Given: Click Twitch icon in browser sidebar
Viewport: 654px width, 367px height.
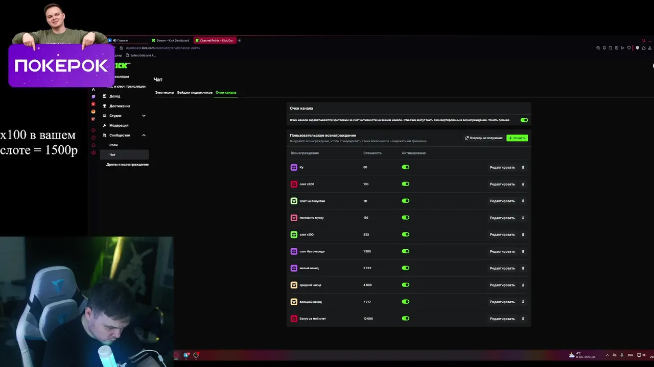Looking at the screenshot, I should coord(93,96).
